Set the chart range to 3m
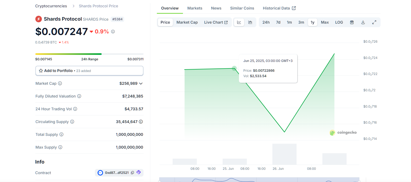This screenshot has height=182, width=411. [x=301, y=22]
